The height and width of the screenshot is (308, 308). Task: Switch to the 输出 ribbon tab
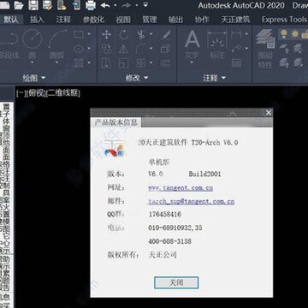click(x=175, y=20)
